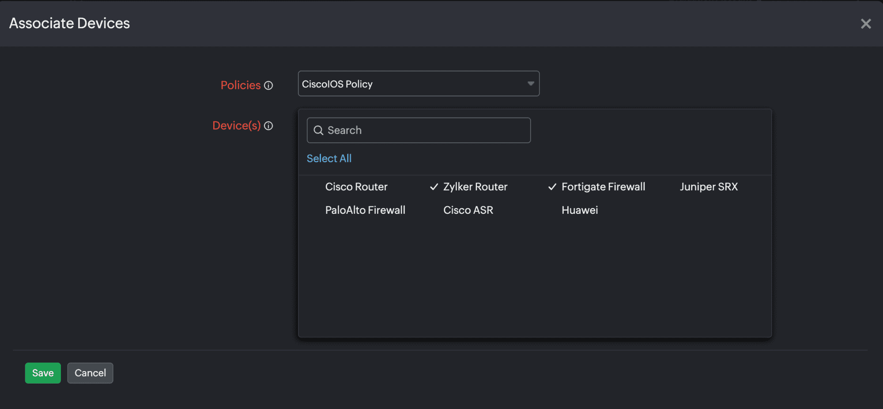The width and height of the screenshot is (883, 409).
Task: Select the Cisco Router device
Action: click(356, 187)
